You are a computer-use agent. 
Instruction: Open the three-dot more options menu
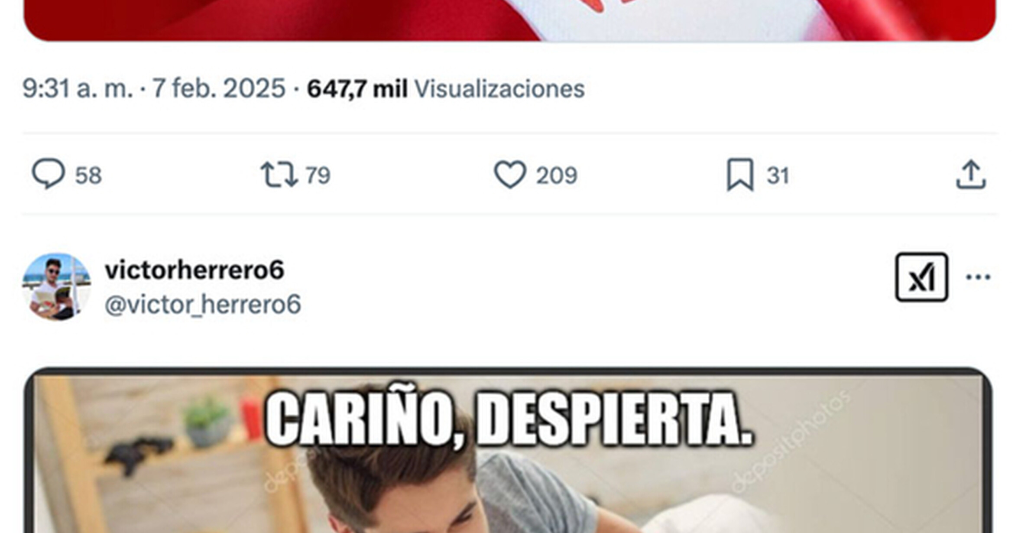pyautogui.click(x=978, y=276)
